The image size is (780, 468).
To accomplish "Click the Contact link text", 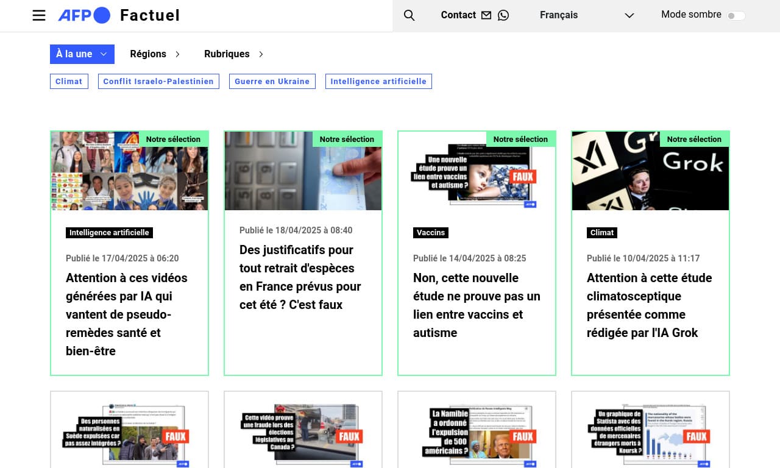I will (458, 15).
